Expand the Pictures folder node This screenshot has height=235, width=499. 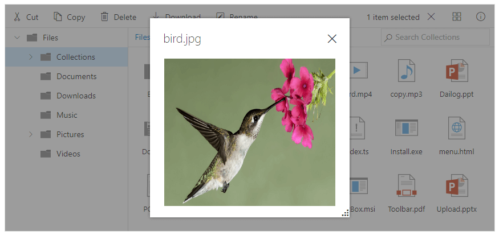click(31, 134)
